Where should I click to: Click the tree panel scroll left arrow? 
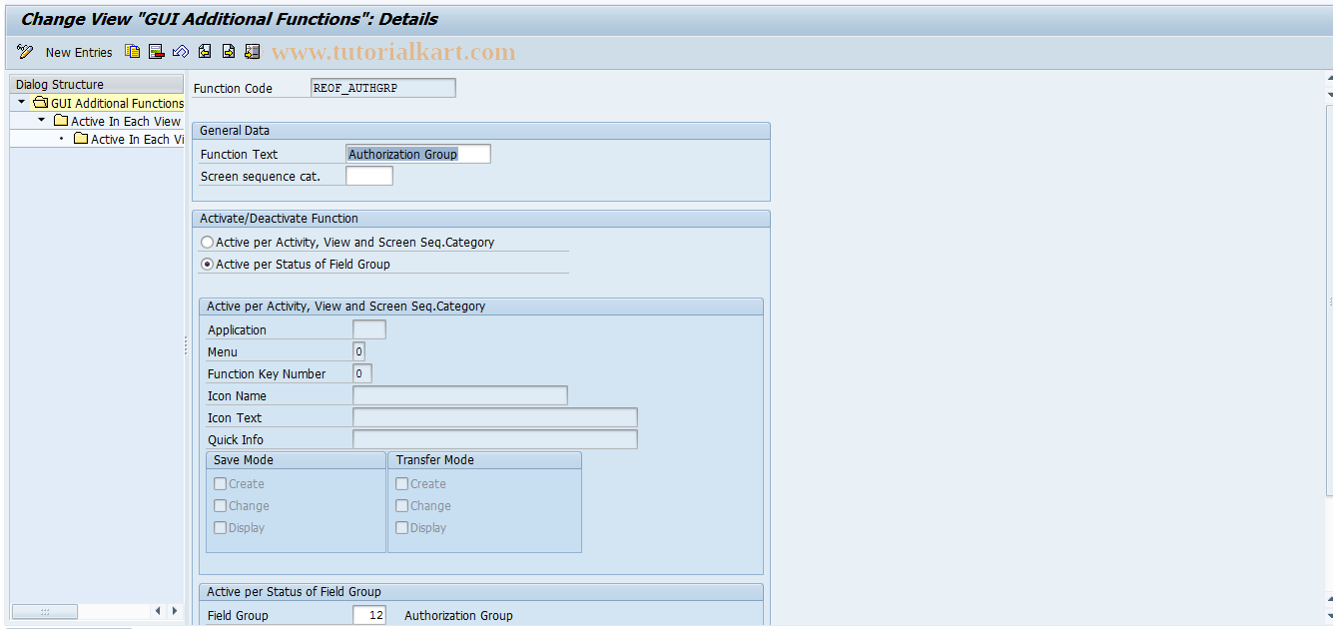tap(159, 611)
